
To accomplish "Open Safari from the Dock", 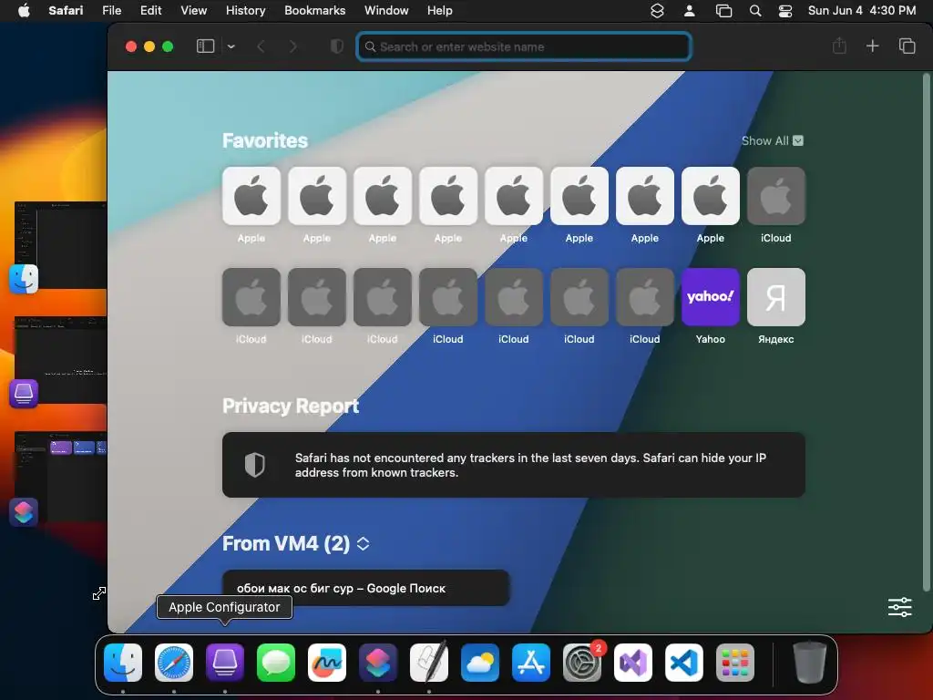I will (x=174, y=663).
